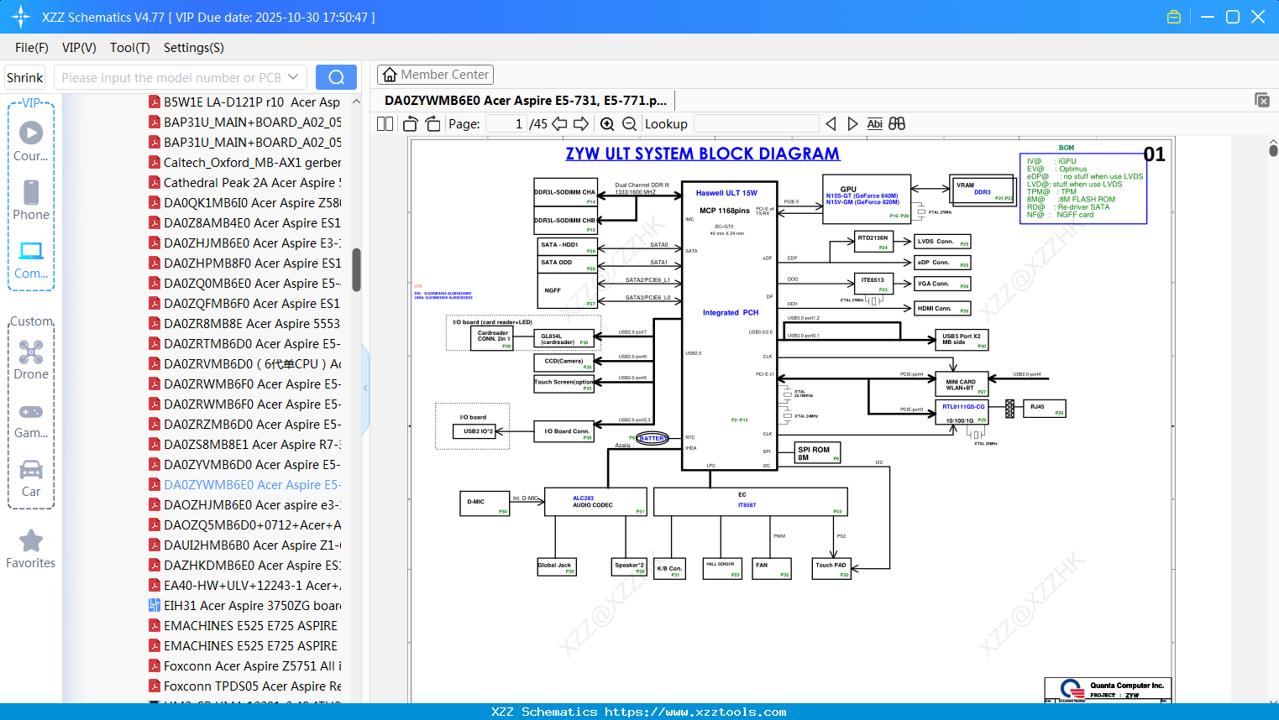Rotate the page counterclockwise
Viewport: 1279px width, 720px height.
click(411, 123)
